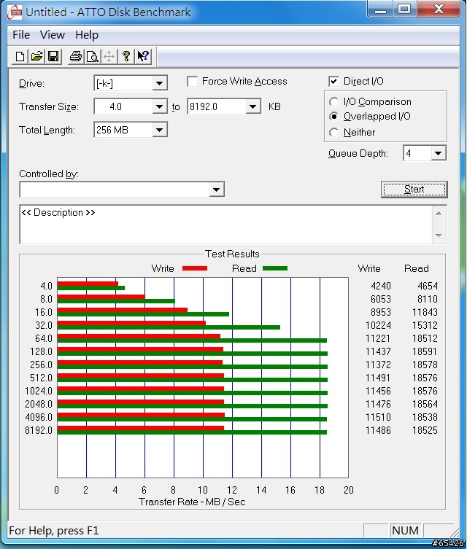This screenshot has width=467, height=549.
Task: Uncheck the Direct I/O checkbox
Action: (334, 82)
